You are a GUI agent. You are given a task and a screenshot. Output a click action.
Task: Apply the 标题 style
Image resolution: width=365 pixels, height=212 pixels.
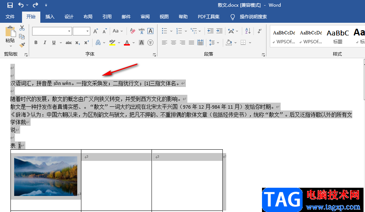pyautogui.click(x=337, y=37)
